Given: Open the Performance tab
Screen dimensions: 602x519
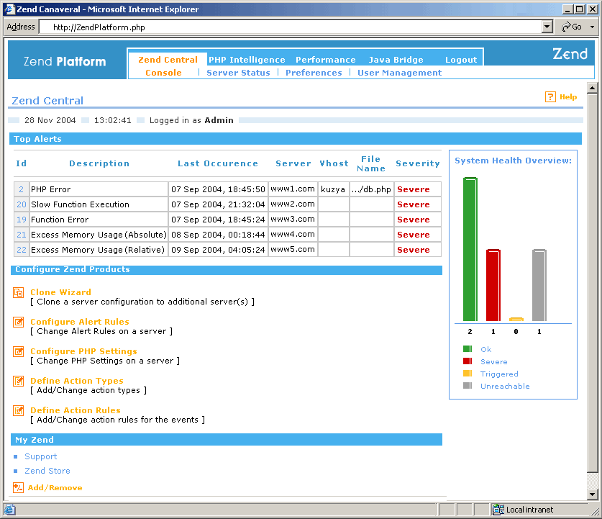Looking at the screenshot, I should coord(325,60).
